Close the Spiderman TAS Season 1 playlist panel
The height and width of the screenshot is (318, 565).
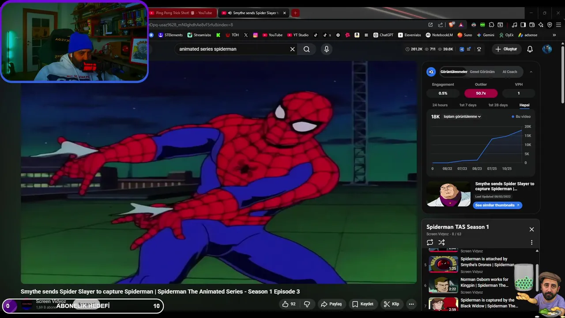click(531, 229)
